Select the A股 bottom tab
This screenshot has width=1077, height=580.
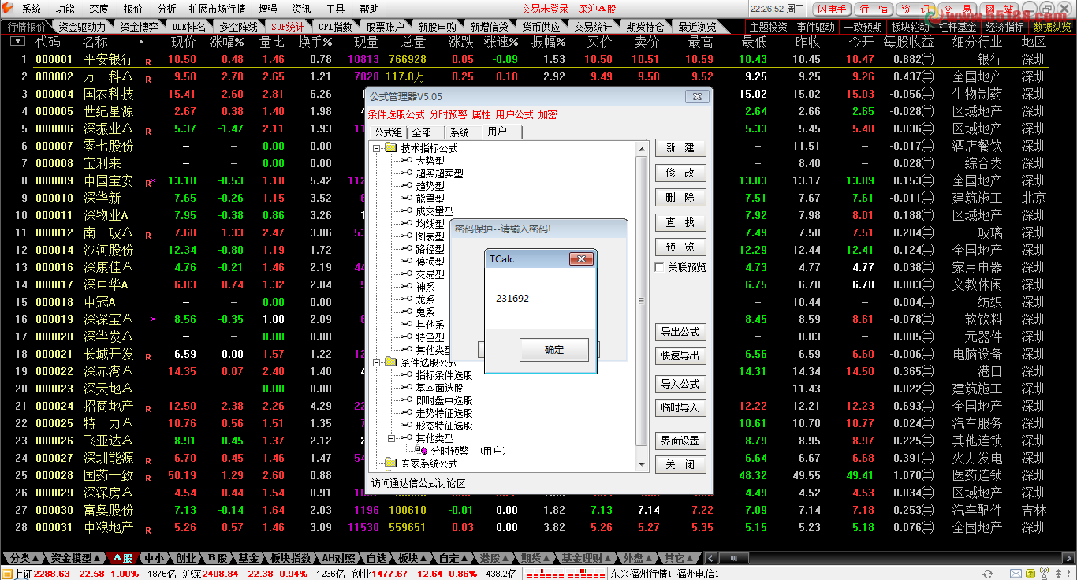(x=121, y=558)
